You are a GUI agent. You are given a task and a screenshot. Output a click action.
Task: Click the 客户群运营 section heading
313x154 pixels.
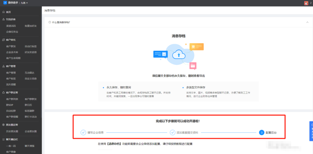[12, 93]
